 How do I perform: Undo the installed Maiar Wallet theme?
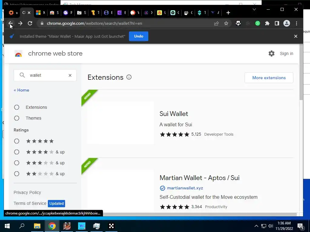pyautogui.click(x=139, y=36)
